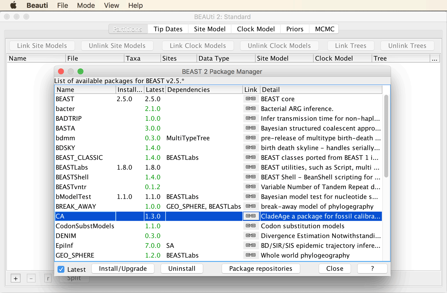The image size is (447, 293).
Task: Click the link icon for BEAST_CLASSIC row
Action: [251, 157]
